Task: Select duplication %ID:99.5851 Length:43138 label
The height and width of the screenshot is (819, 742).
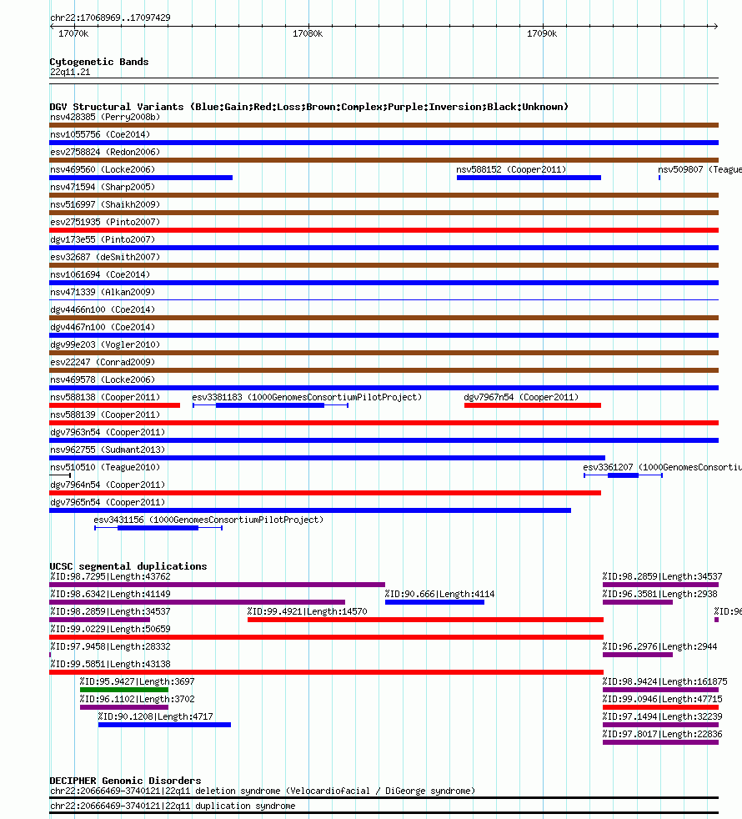Action: point(110,664)
